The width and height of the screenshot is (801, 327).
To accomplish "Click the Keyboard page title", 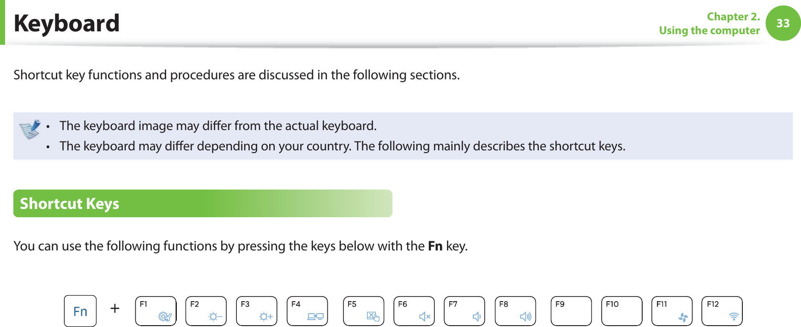I will pyautogui.click(x=67, y=23).
